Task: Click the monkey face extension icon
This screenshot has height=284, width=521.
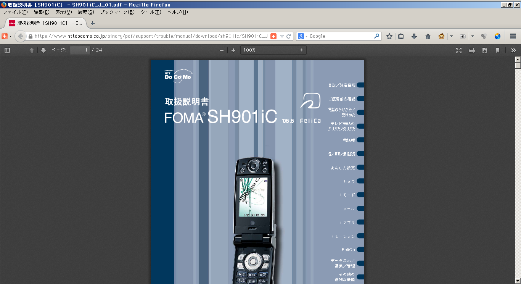Action: (442, 36)
